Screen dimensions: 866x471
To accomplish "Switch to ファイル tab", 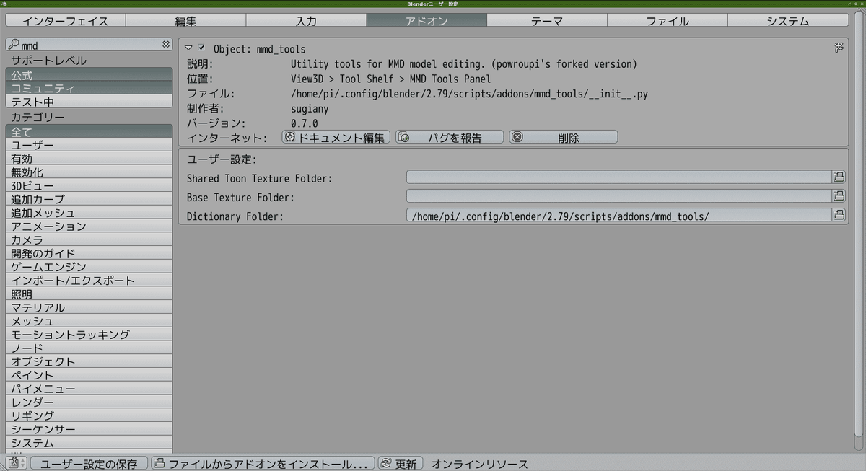I will tap(667, 20).
